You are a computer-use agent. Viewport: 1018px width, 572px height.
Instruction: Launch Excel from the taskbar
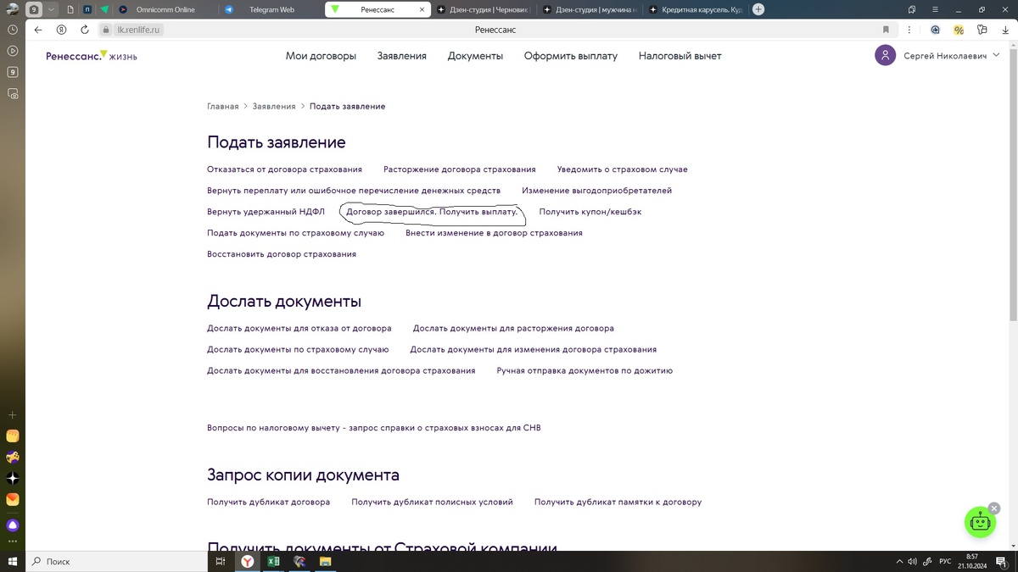273,561
